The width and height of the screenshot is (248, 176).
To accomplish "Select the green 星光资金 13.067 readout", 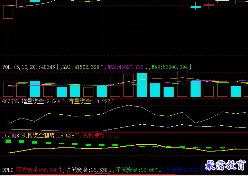I will click(136, 170).
